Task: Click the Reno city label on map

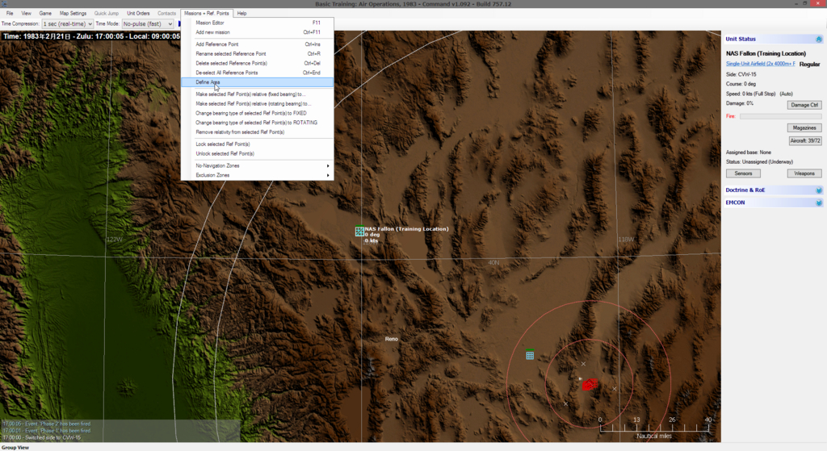Action: click(x=392, y=339)
